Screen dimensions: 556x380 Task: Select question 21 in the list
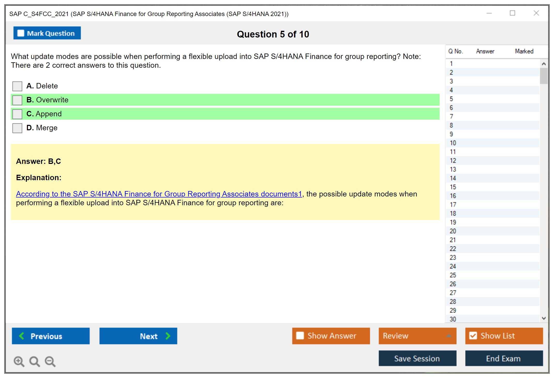coord(453,240)
